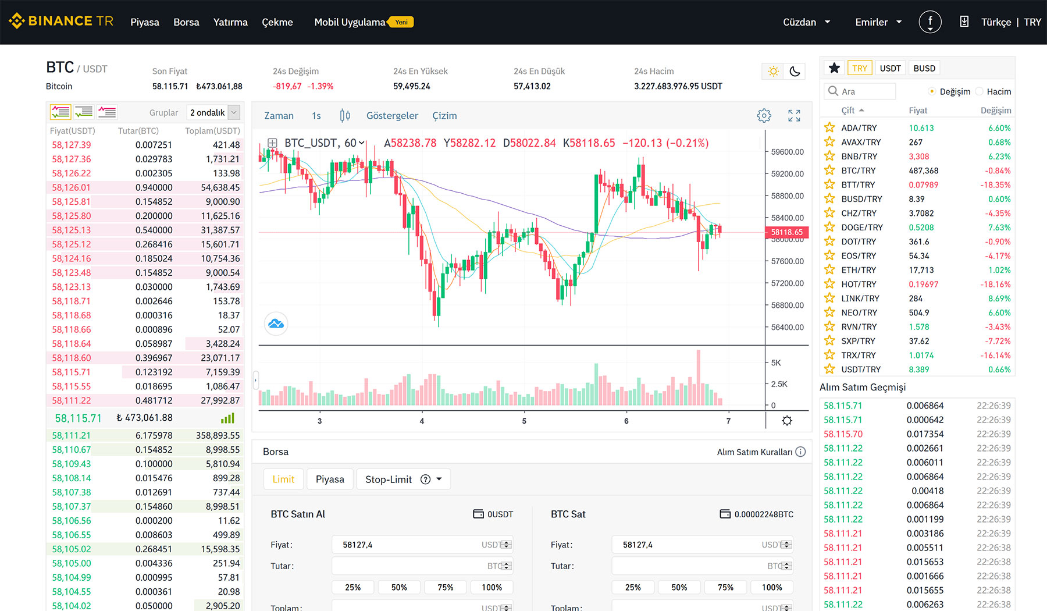Click the Ara search input field
The image size is (1047, 611).
click(860, 91)
